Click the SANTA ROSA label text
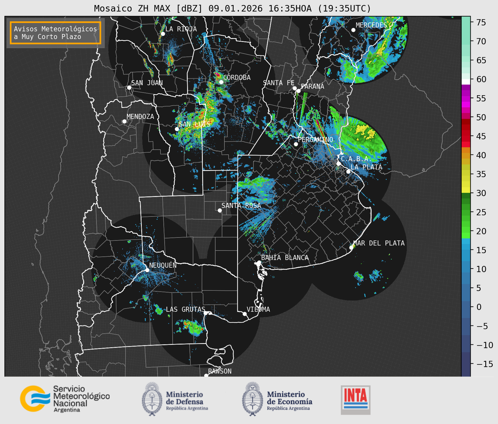Image resolution: width=498 pixels, height=424 pixels. coord(241,206)
